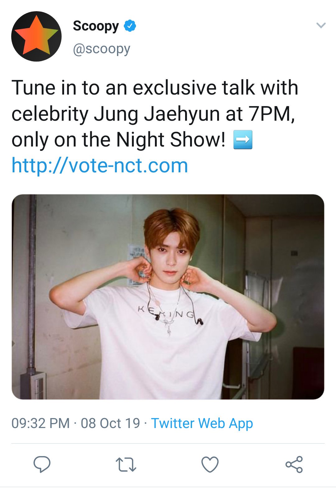Screen dimensions: 336x489
Task: Retweet using the arrows icon
Action: click(x=126, y=465)
